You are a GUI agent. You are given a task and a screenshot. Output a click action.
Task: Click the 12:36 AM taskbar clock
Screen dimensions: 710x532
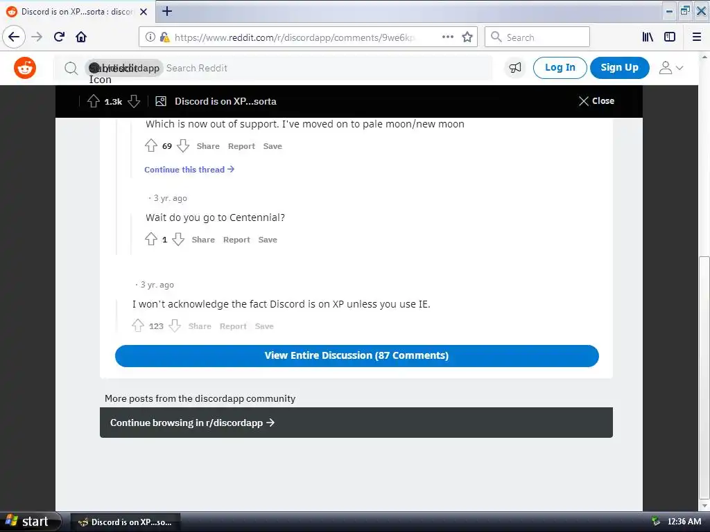coord(684,522)
